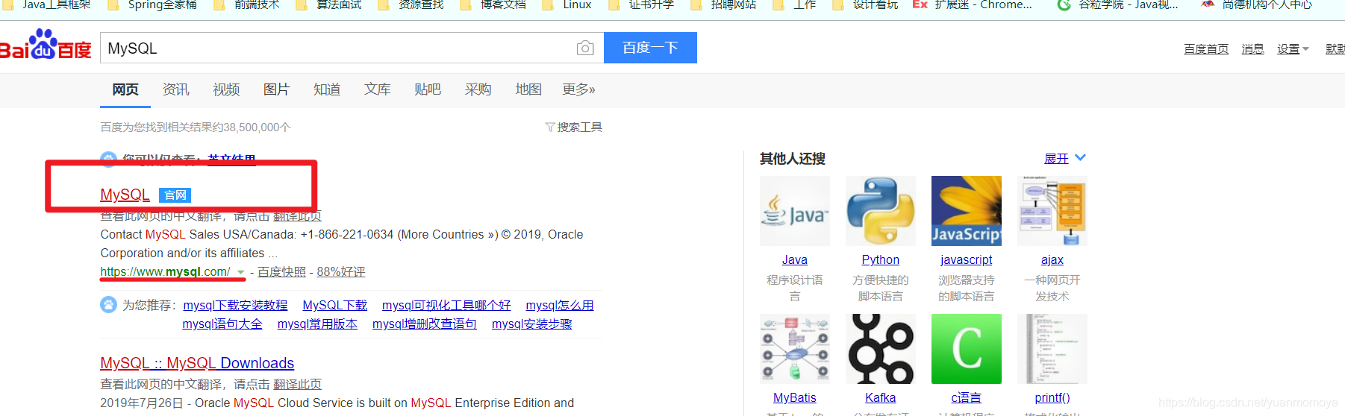
Task: Open the Java related search link
Action: (x=795, y=260)
